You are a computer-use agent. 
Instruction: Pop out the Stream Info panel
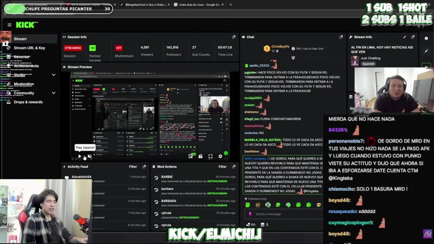[x=413, y=37]
